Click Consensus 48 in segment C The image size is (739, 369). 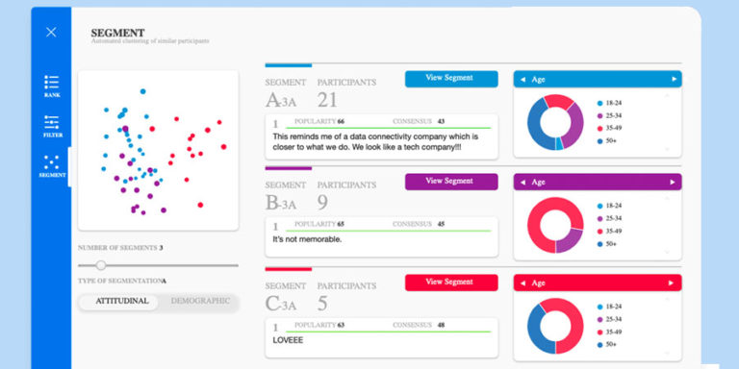[419, 325]
